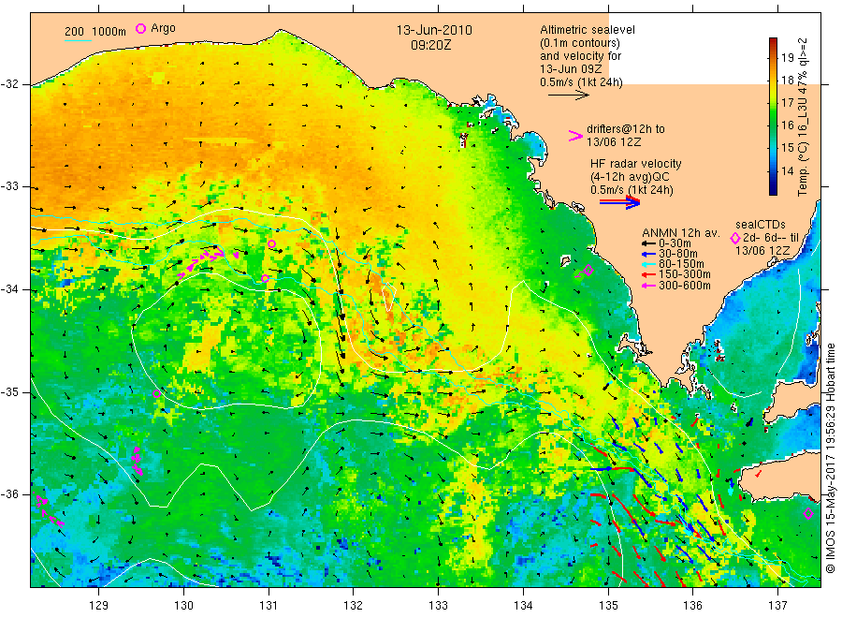Image resolution: width=842 pixels, height=618 pixels.
Task: Click the longitude label 130
Action: (183, 605)
